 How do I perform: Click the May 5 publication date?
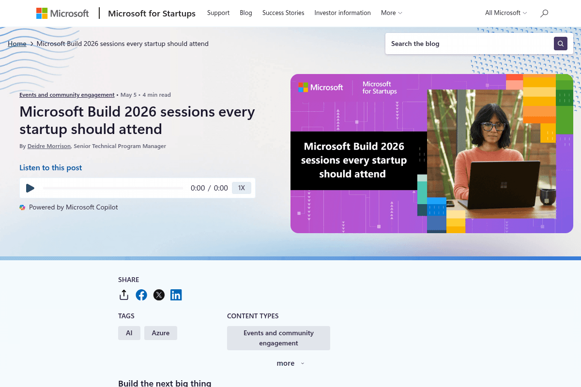(129, 95)
